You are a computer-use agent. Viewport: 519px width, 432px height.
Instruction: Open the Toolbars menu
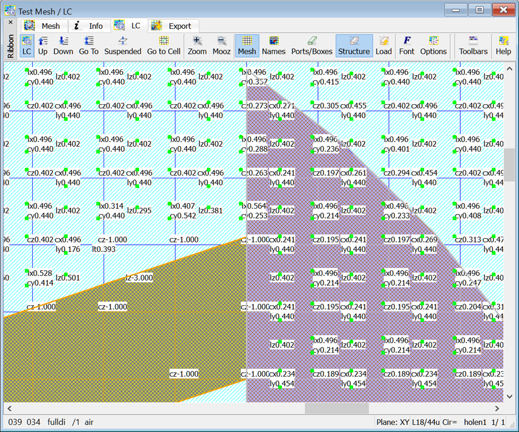[474, 45]
